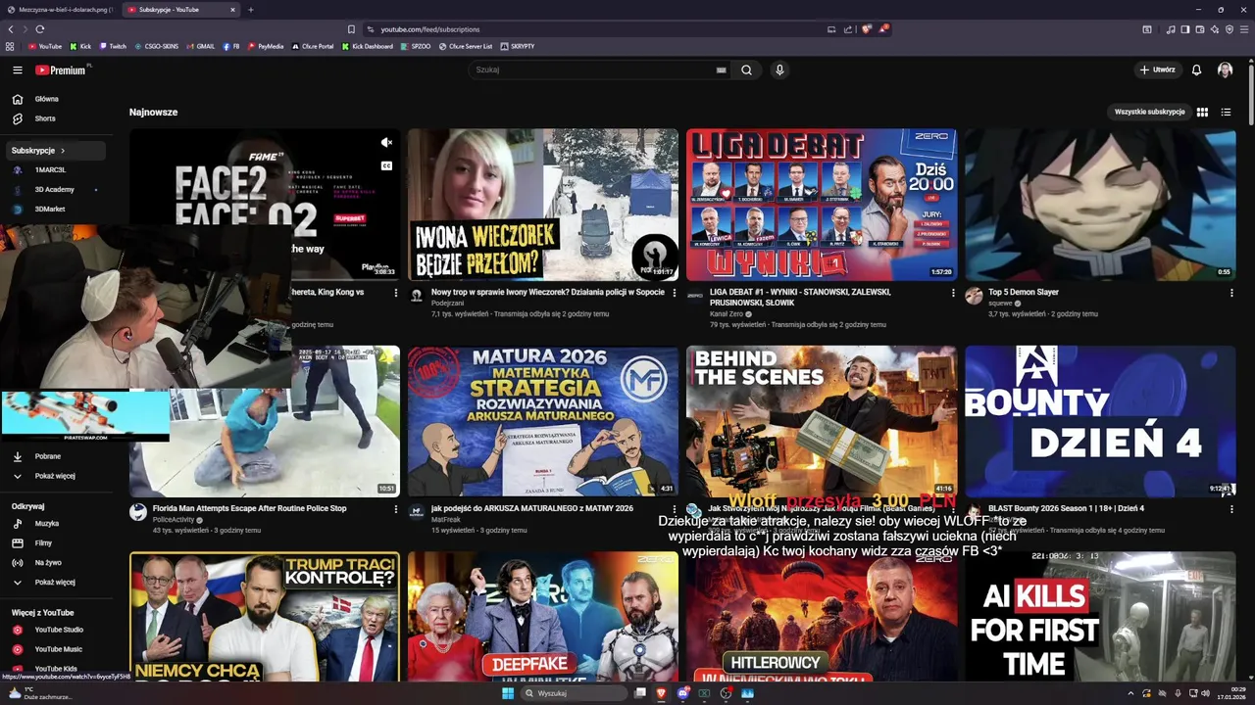The image size is (1255, 705).
Task: Open the BLAST BOUNTY DZIEŃ 4 thumbnail
Action: pyautogui.click(x=1100, y=421)
